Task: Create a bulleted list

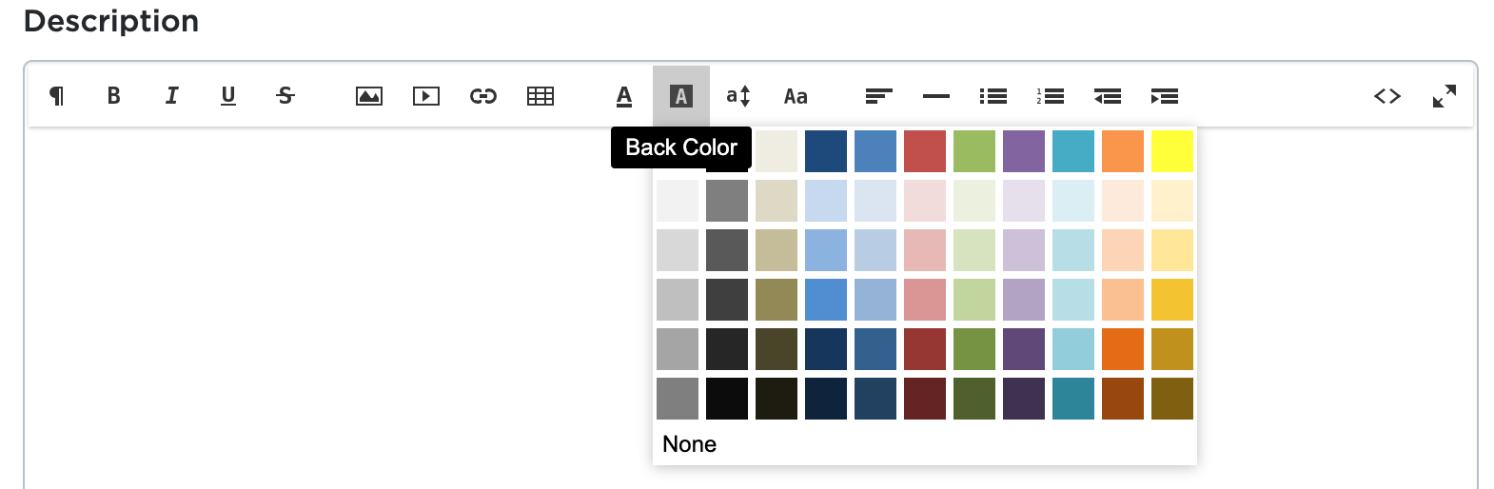Action: (993, 96)
